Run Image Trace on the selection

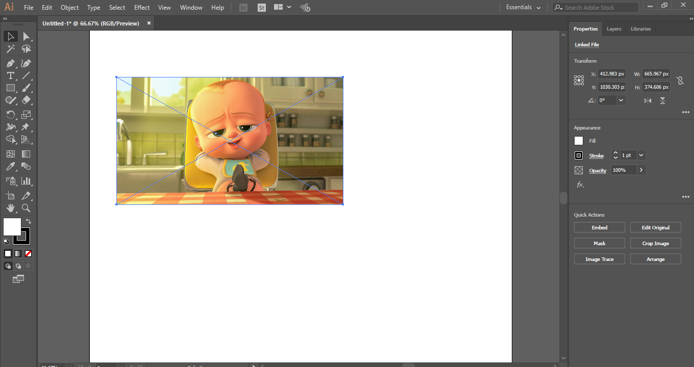(x=599, y=259)
